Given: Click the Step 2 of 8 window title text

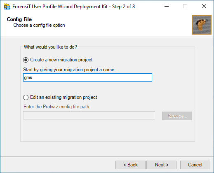Looking at the screenshot, I should (123, 7).
